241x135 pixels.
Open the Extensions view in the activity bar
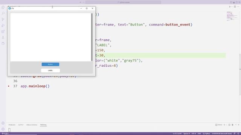3,31
